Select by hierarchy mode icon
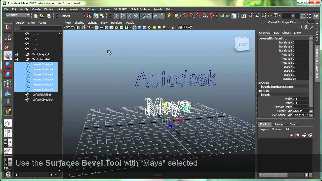 89,16
